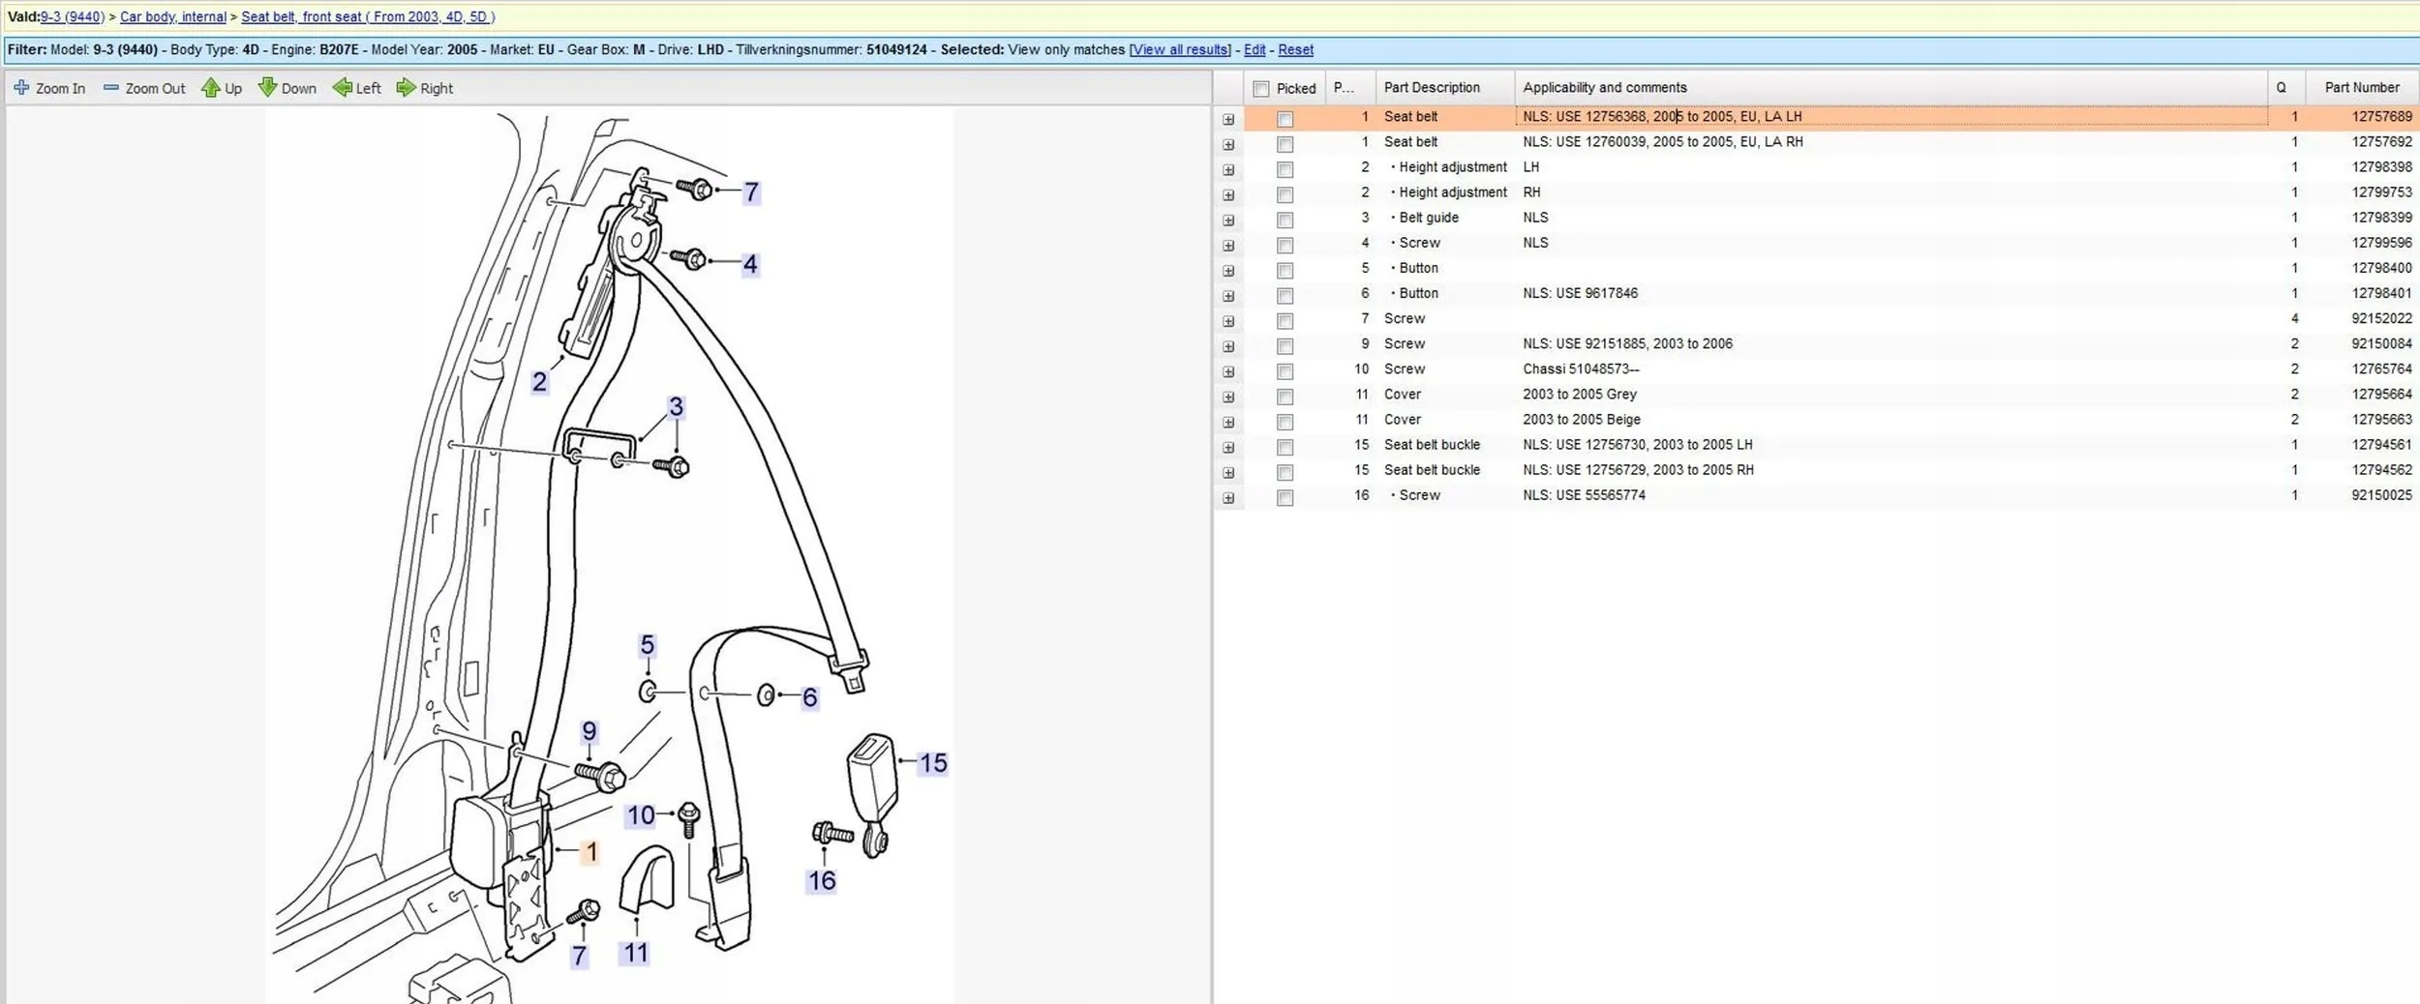The image size is (2420, 1004).
Task: Select callout number 15 on the diagram
Action: [933, 763]
